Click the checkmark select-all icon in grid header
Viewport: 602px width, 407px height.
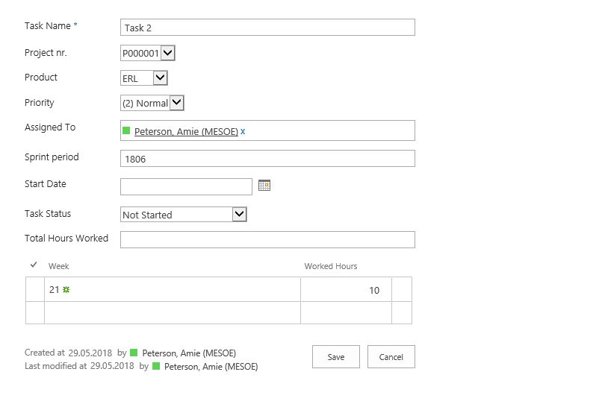click(34, 265)
